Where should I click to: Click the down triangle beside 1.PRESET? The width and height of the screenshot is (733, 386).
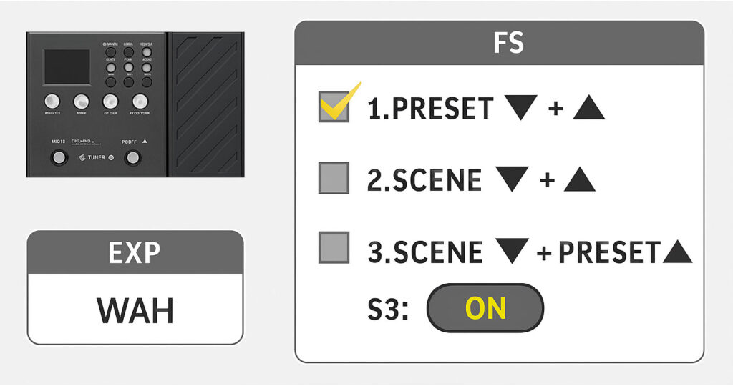(x=521, y=108)
